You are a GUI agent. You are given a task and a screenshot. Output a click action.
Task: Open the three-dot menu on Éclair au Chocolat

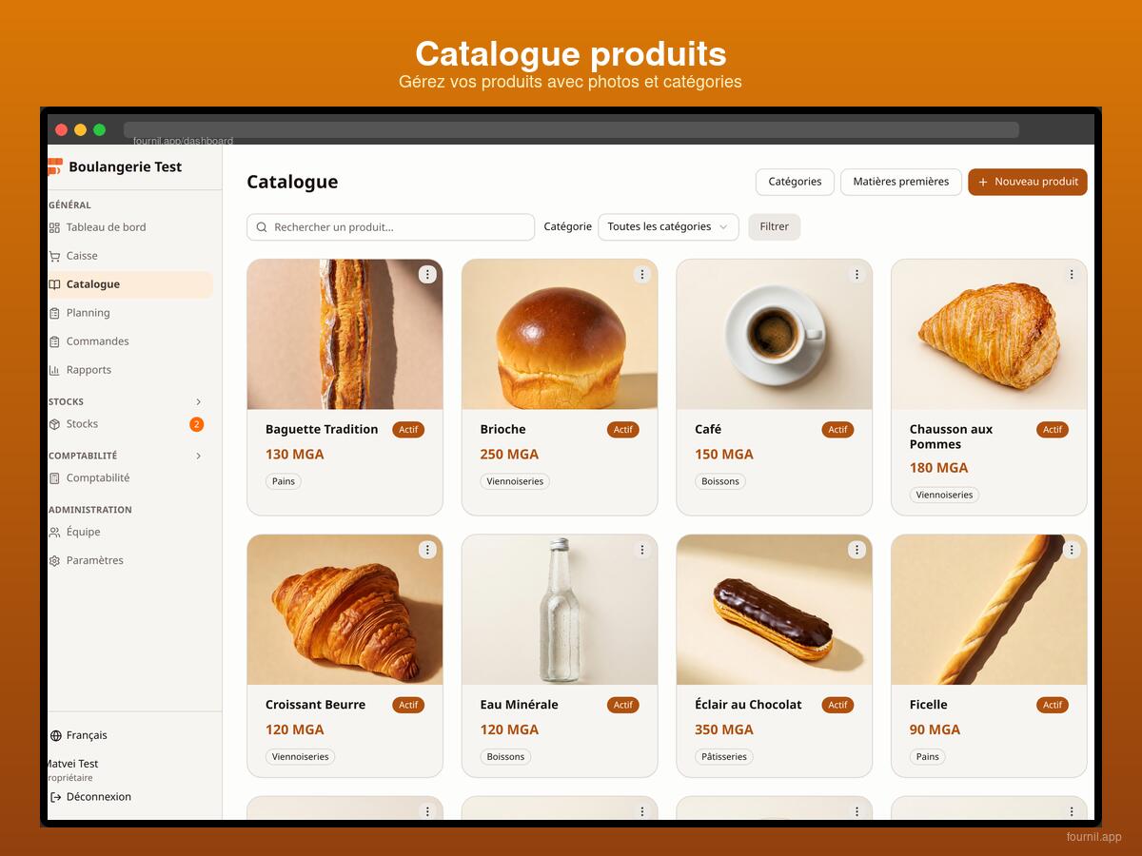point(856,550)
